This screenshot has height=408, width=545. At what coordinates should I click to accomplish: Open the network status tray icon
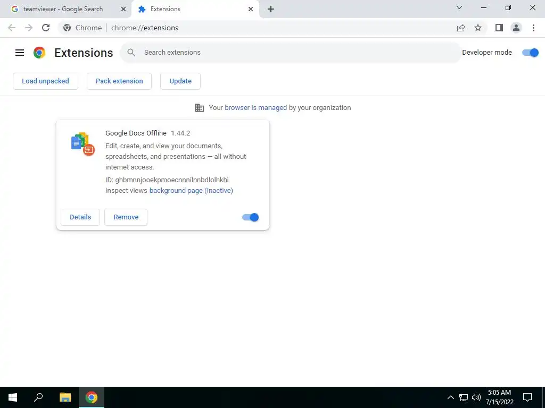(x=464, y=397)
